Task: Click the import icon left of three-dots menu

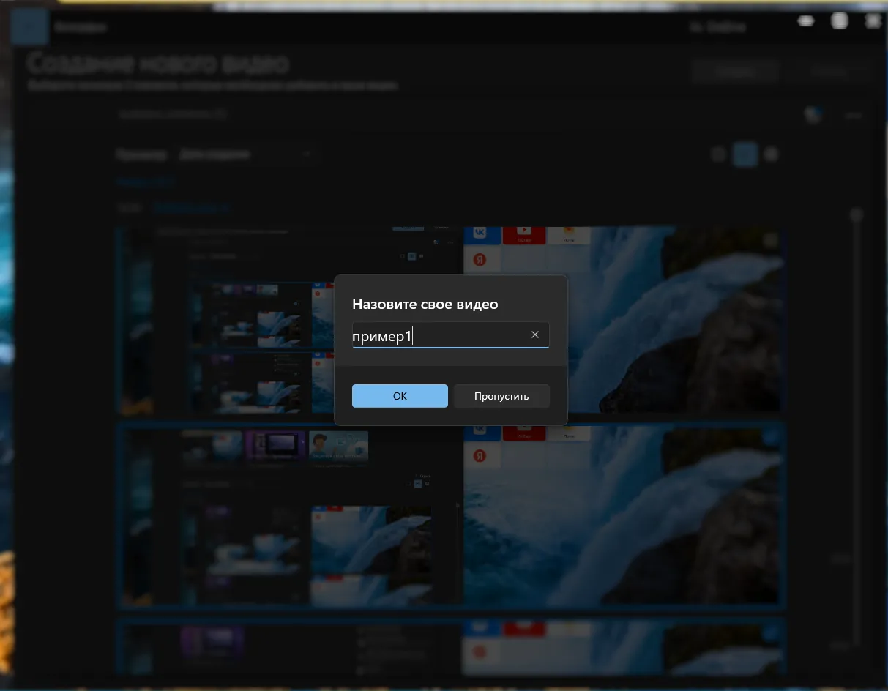Action: click(812, 115)
